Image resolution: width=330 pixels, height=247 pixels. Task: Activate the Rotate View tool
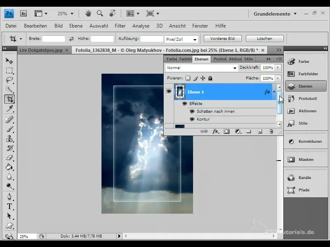click(x=112, y=14)
